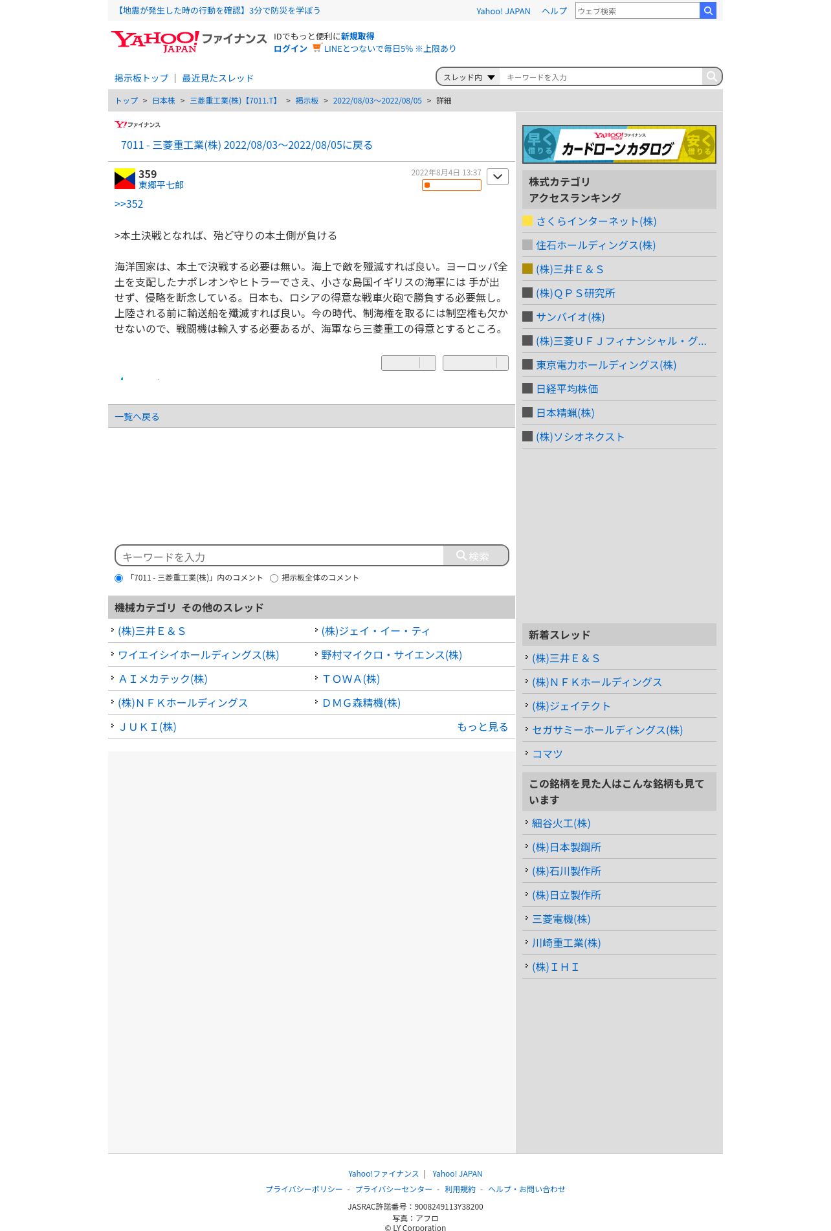This screenshot has width=831, height=1231.
Task: Click the 新規取得 ID registration link
Action: (357, 36)
